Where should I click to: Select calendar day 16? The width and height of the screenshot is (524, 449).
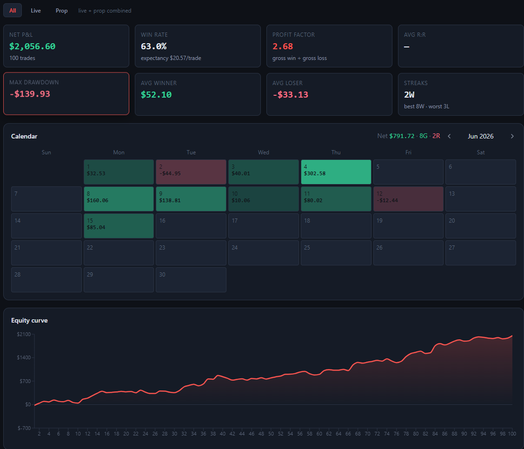coord(191,226)
